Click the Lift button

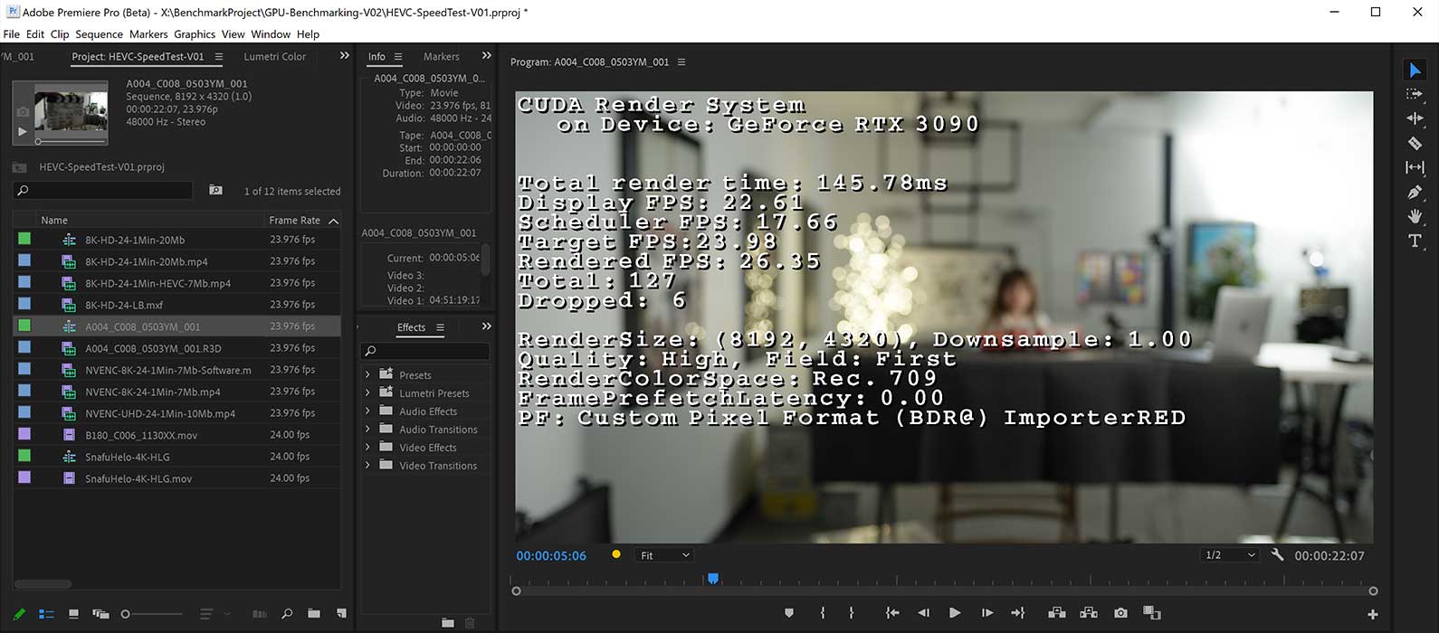click(1057, 613)
